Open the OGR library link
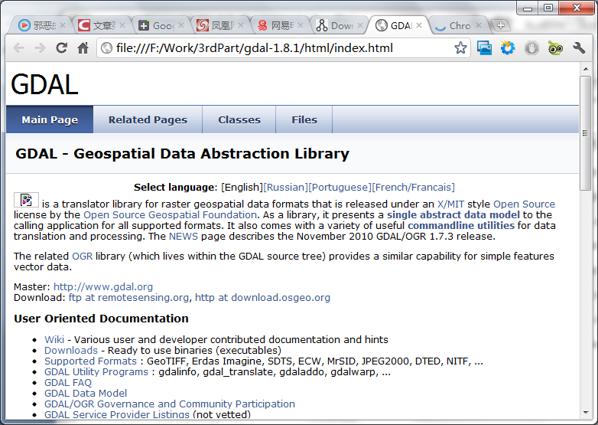 pyautogui.click(x=82, y=256)
